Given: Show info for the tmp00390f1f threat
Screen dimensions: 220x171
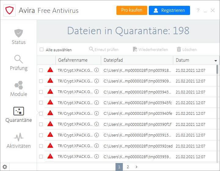Looking at the screenshot, I should [x=97, y=124].
